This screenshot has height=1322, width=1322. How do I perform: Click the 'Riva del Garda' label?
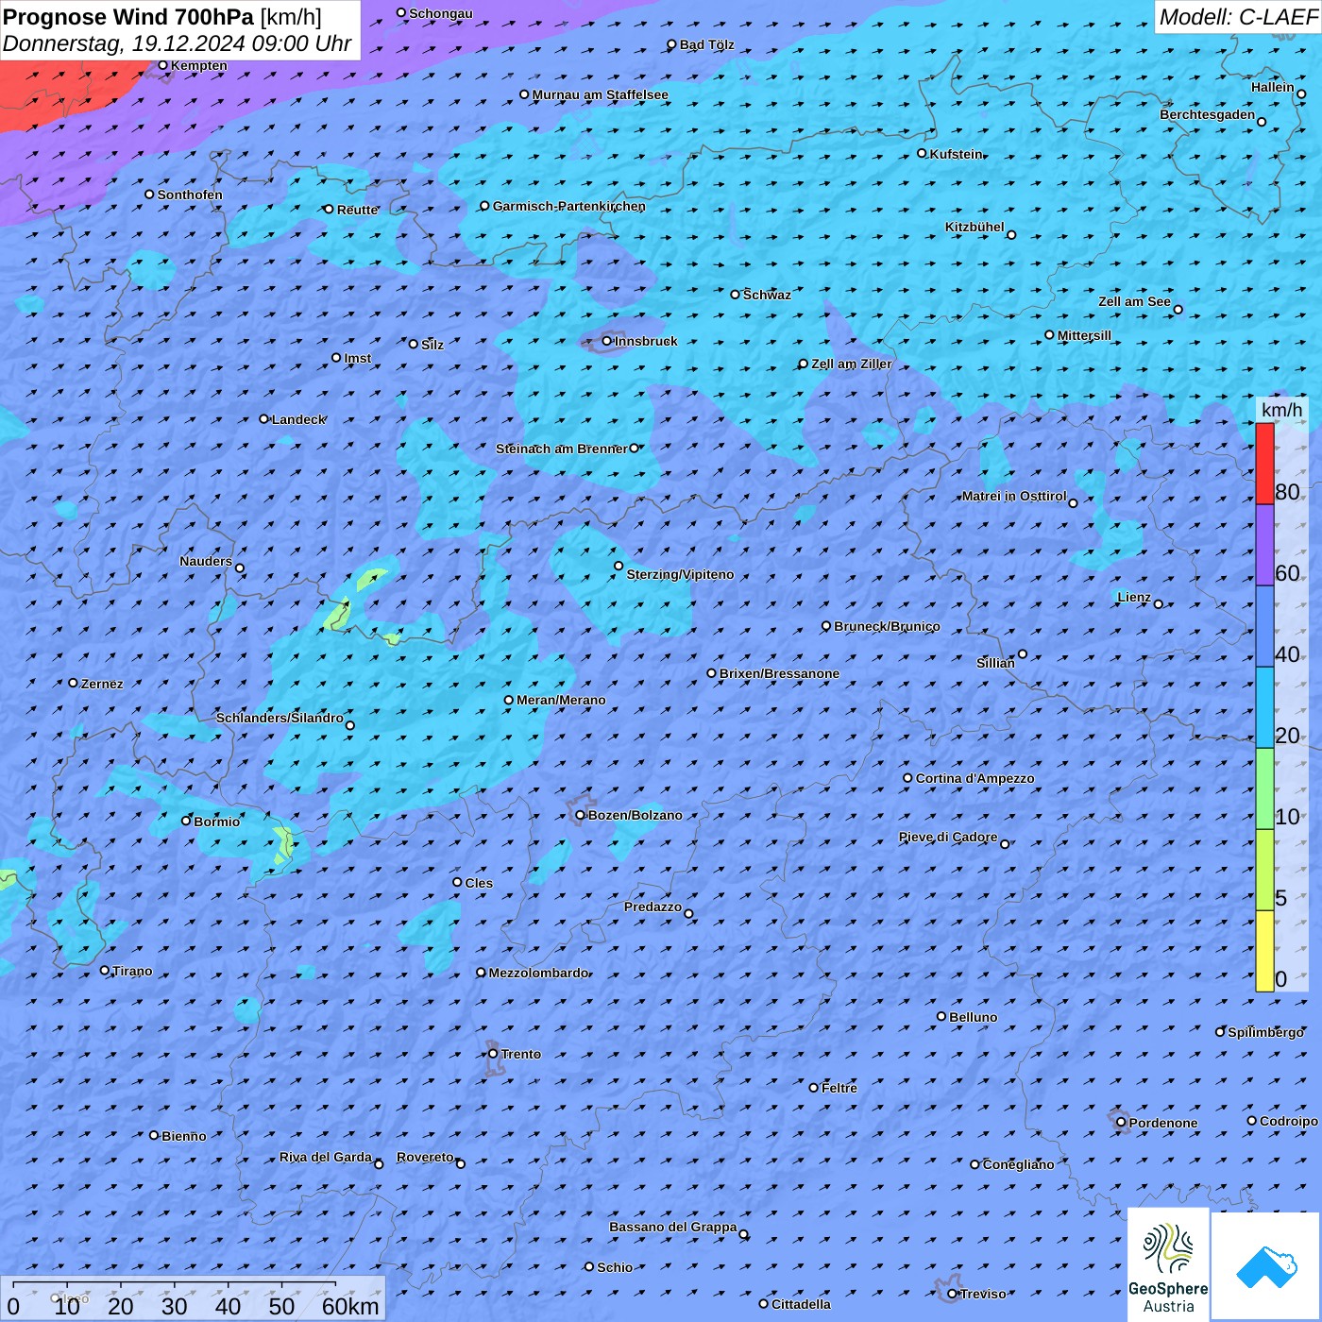point(326,1157)
